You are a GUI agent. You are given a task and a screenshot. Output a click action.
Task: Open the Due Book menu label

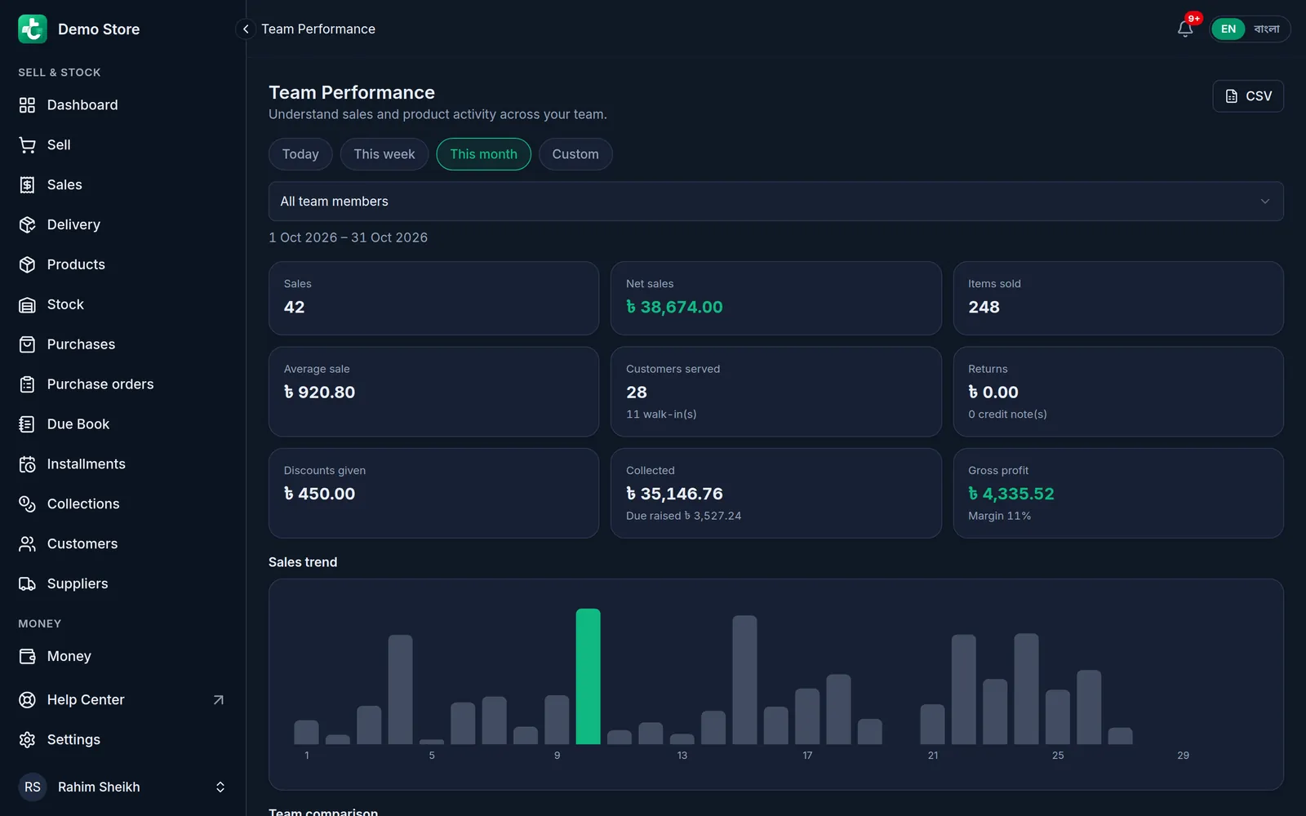pyautogui.click(x=78, y=424)
